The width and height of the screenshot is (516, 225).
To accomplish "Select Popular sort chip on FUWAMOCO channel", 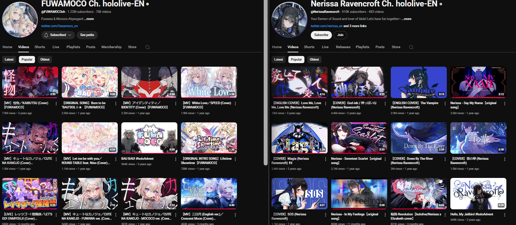I will click(x=27, y=60).
